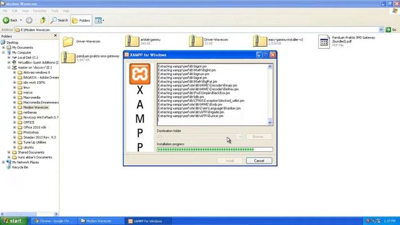
Task: Open Search in the Explorer toolbar
Action: point(59,20)
